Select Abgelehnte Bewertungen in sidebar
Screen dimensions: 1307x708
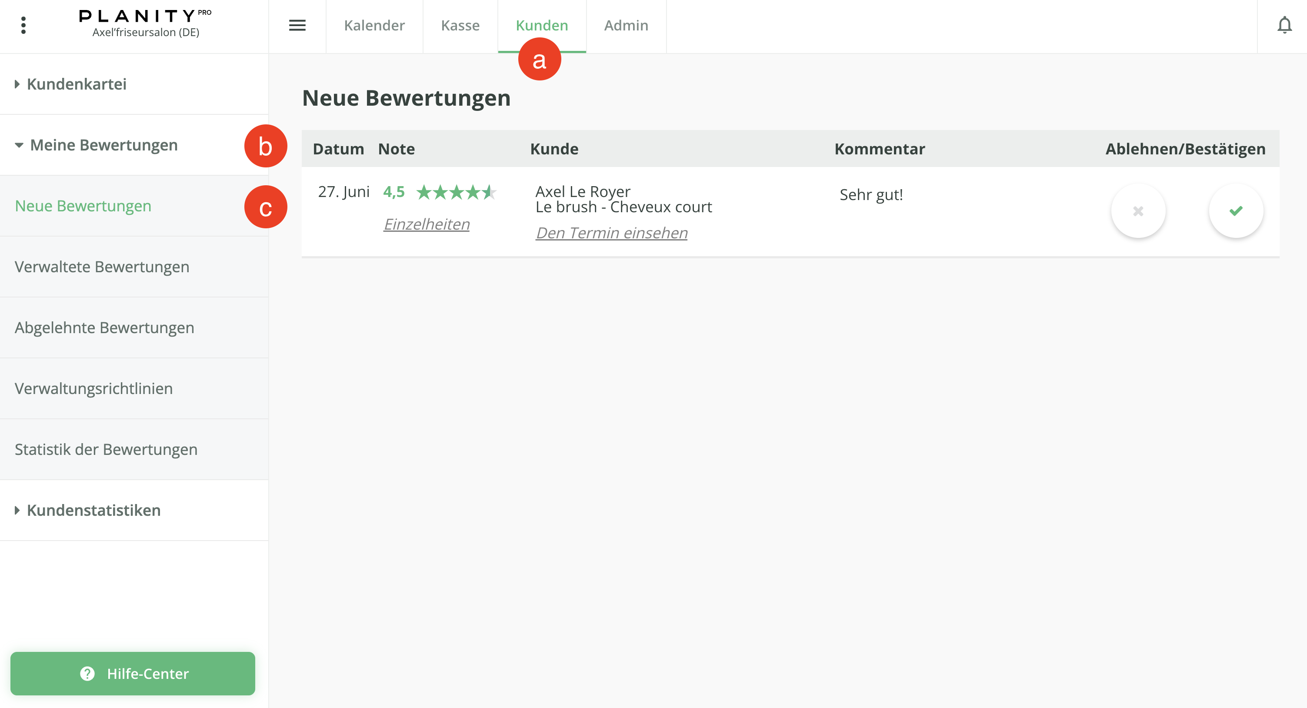(104, 328)
